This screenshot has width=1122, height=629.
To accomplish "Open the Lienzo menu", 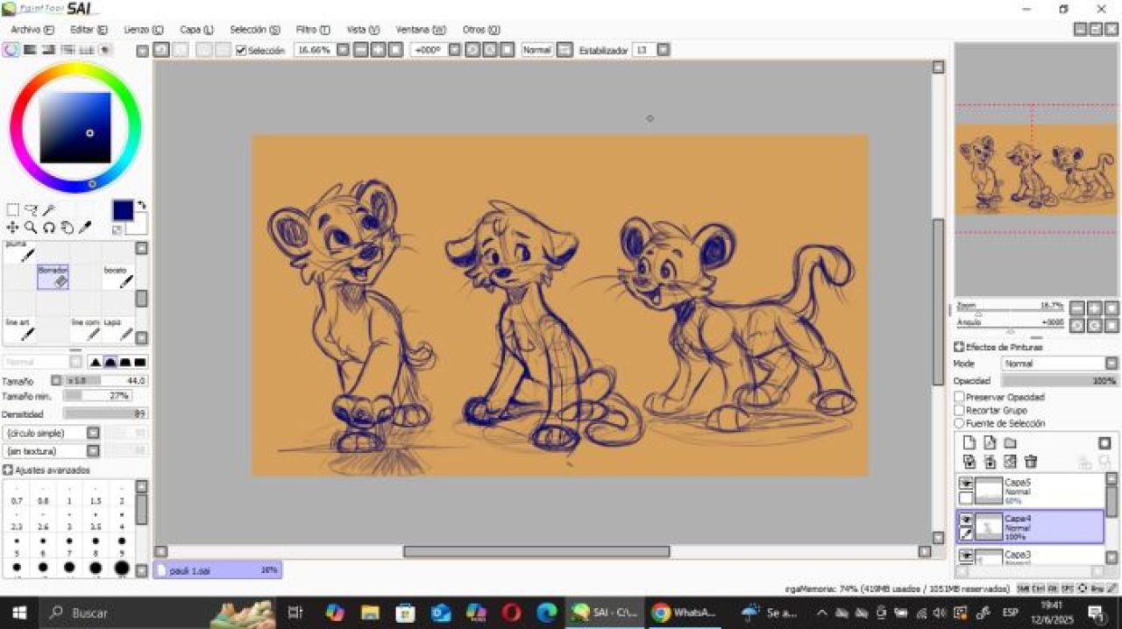I will click(x=144, y=30).
